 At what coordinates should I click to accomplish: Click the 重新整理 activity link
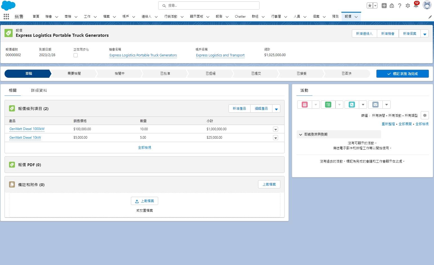coord(388,124)
